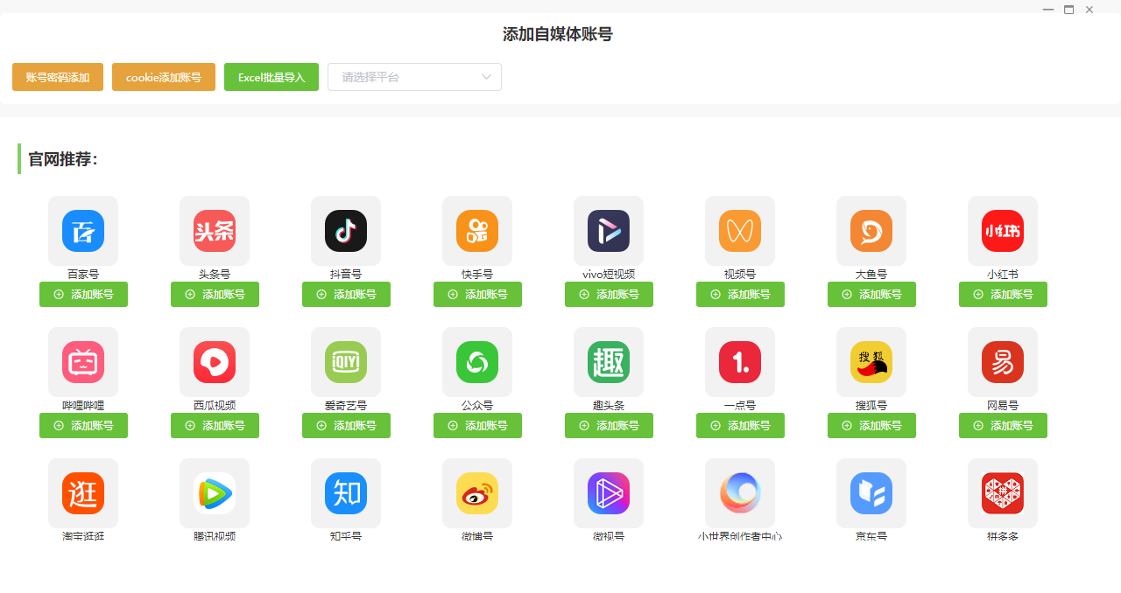
Task: Click the 添加自媒体账号 window title
Action: pyautogui.click(x=558, y=35)
